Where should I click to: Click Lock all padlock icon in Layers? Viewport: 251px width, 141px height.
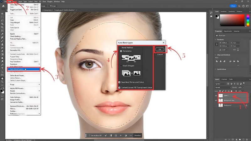[x=232, y=91]
